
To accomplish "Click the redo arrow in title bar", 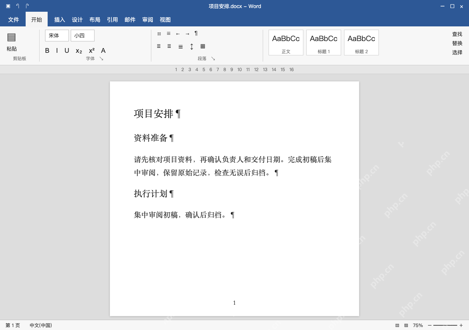I will [27, 6].
